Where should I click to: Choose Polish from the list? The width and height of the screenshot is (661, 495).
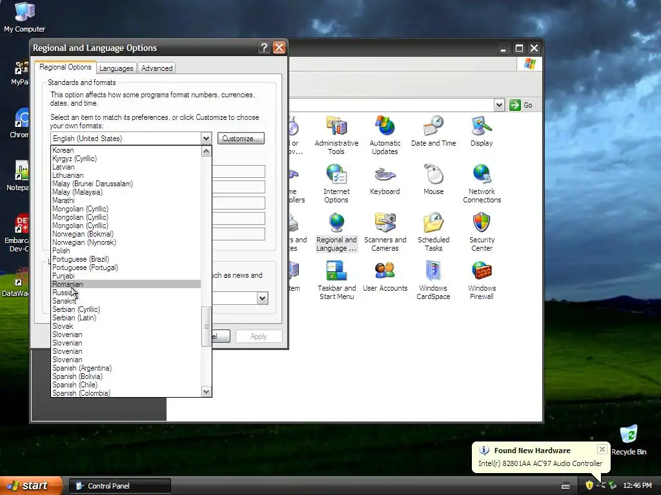[x=126, y=251]
